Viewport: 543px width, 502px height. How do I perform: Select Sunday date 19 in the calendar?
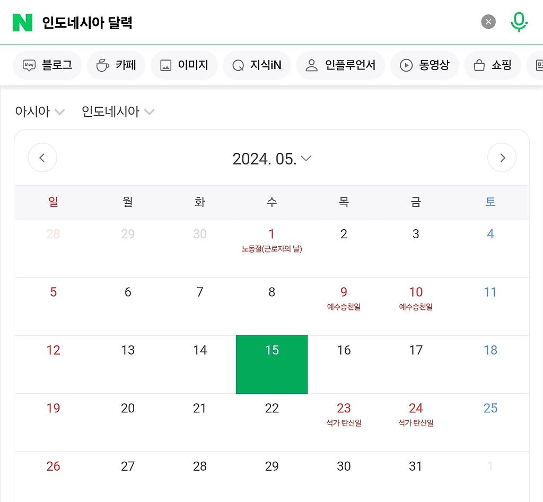[53, 408]
